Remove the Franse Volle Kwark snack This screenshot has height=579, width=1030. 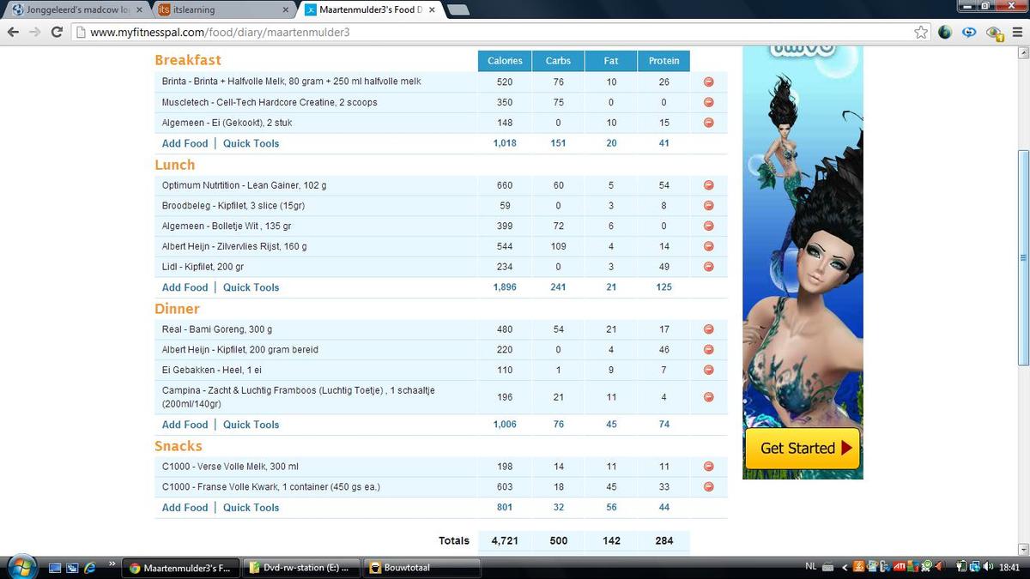pos(708,487)
